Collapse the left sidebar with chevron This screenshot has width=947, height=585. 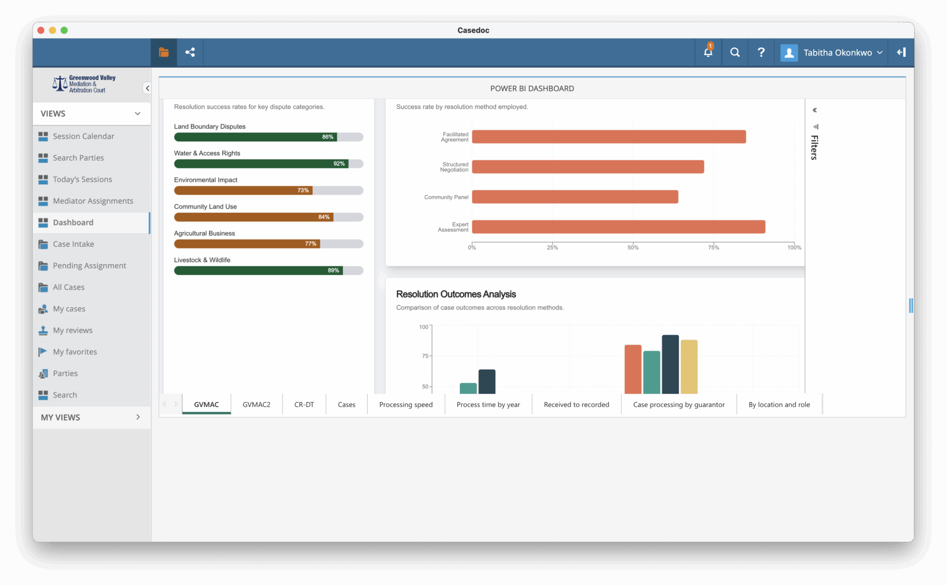147,88
